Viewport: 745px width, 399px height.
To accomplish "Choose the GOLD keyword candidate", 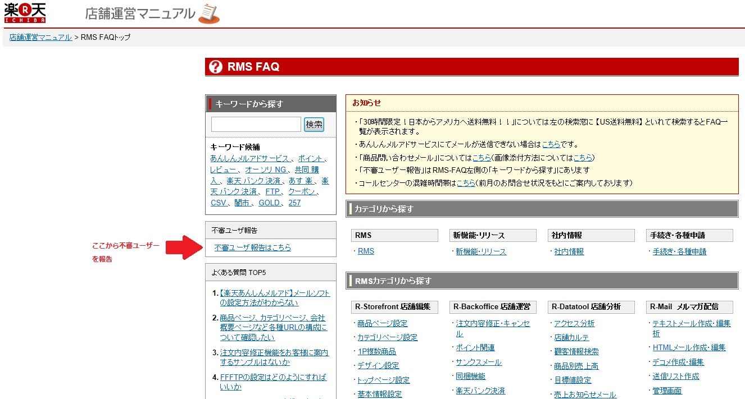I will point(269,203).
